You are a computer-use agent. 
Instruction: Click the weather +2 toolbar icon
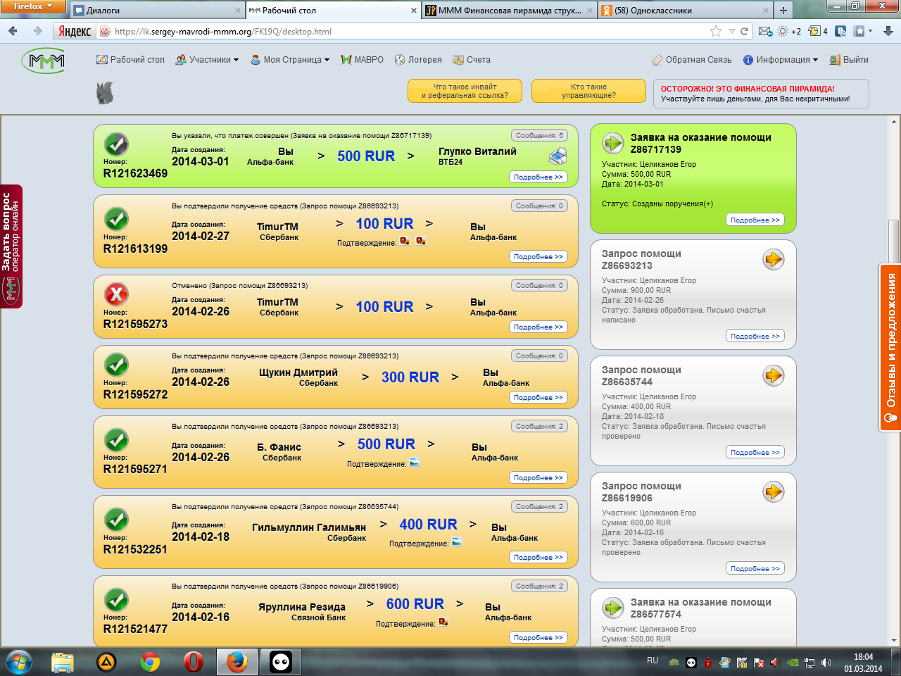tap(789, 31)
